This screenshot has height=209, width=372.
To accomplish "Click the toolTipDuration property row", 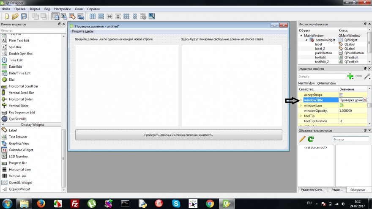I will point(332,121).
